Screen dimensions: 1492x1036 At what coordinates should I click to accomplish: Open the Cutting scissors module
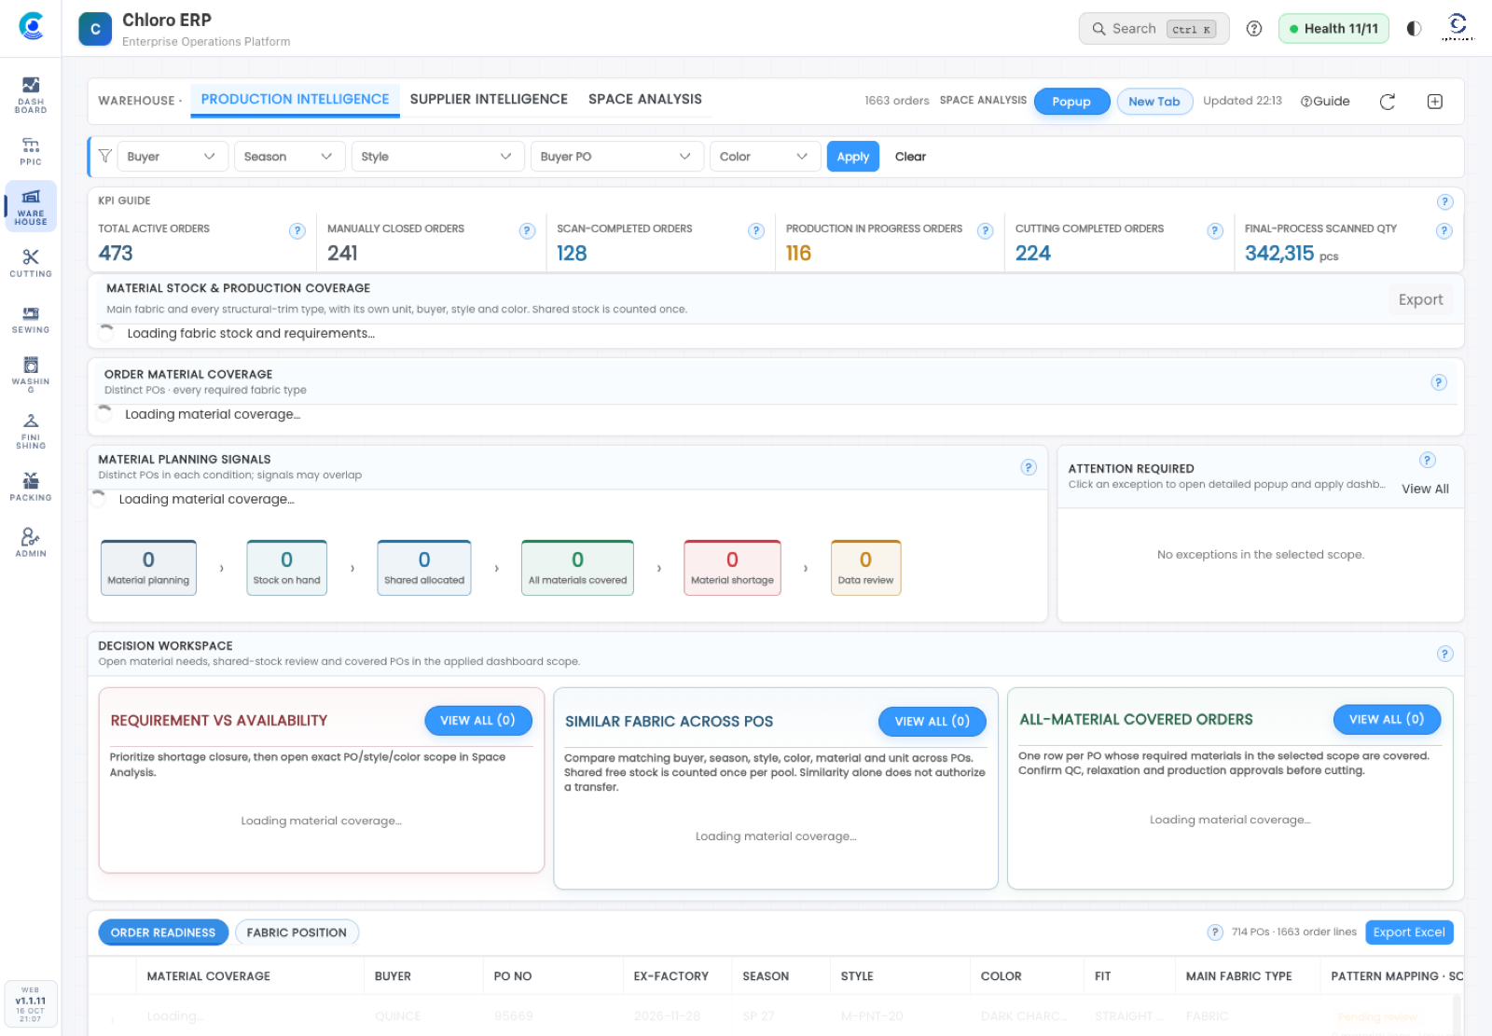31,263
